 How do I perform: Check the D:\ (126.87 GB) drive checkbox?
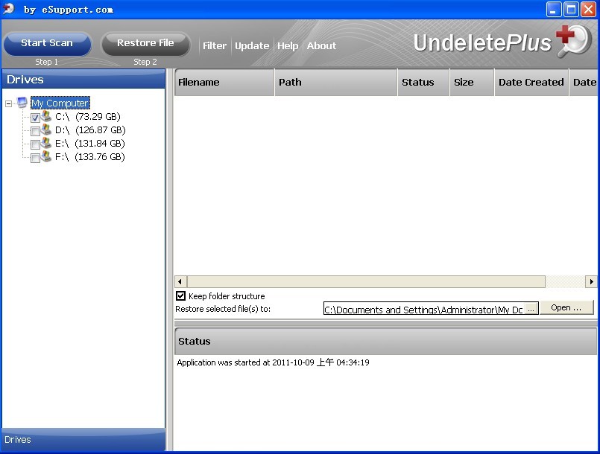pos(35,131)
